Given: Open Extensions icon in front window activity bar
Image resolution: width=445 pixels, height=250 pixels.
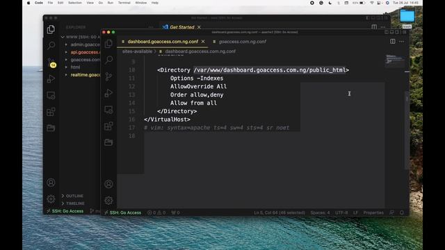Looking at the screenshot, I should click(108, 126).
